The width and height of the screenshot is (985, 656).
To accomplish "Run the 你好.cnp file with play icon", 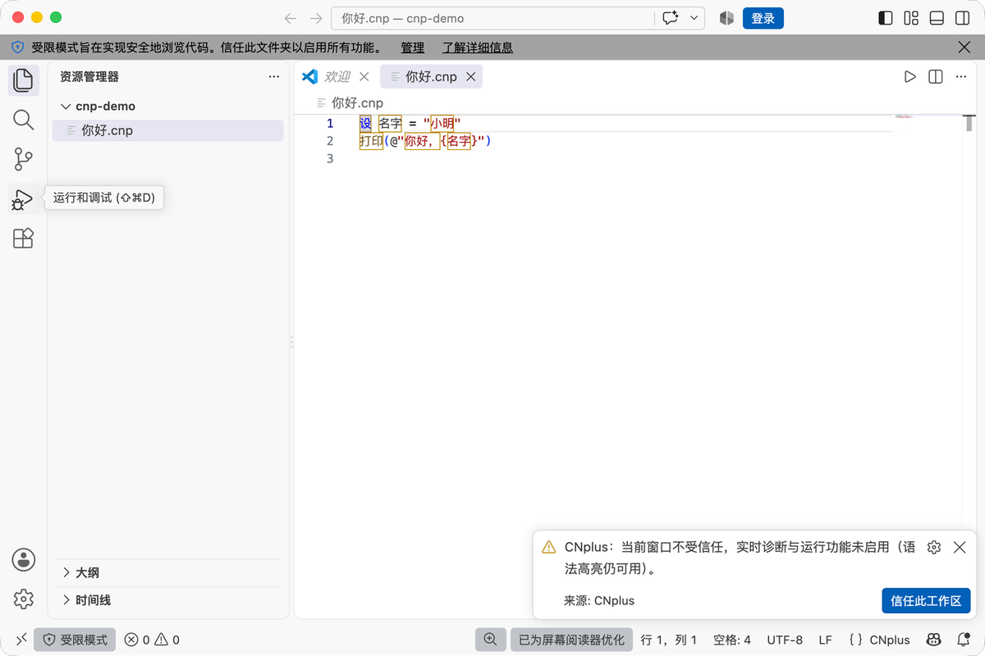I will [x=909, y=76].
